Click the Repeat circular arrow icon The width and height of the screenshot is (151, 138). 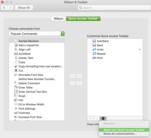coord(94,54)
